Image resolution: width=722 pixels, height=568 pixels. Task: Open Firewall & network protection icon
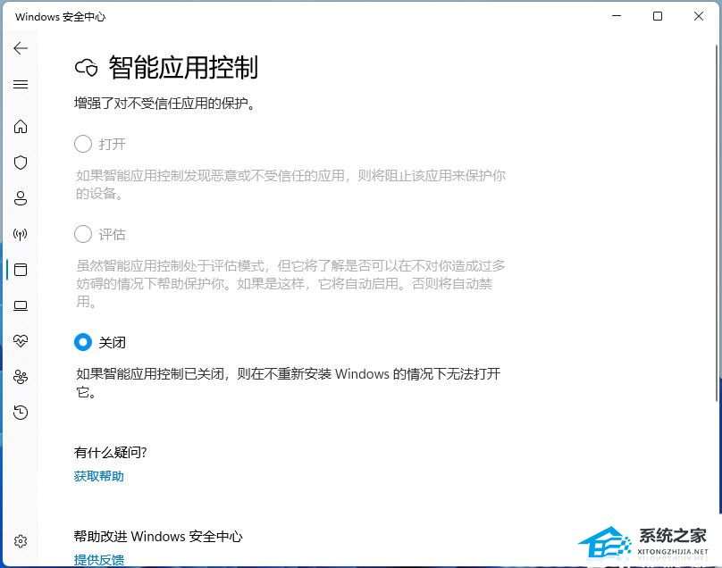(21, 234)
